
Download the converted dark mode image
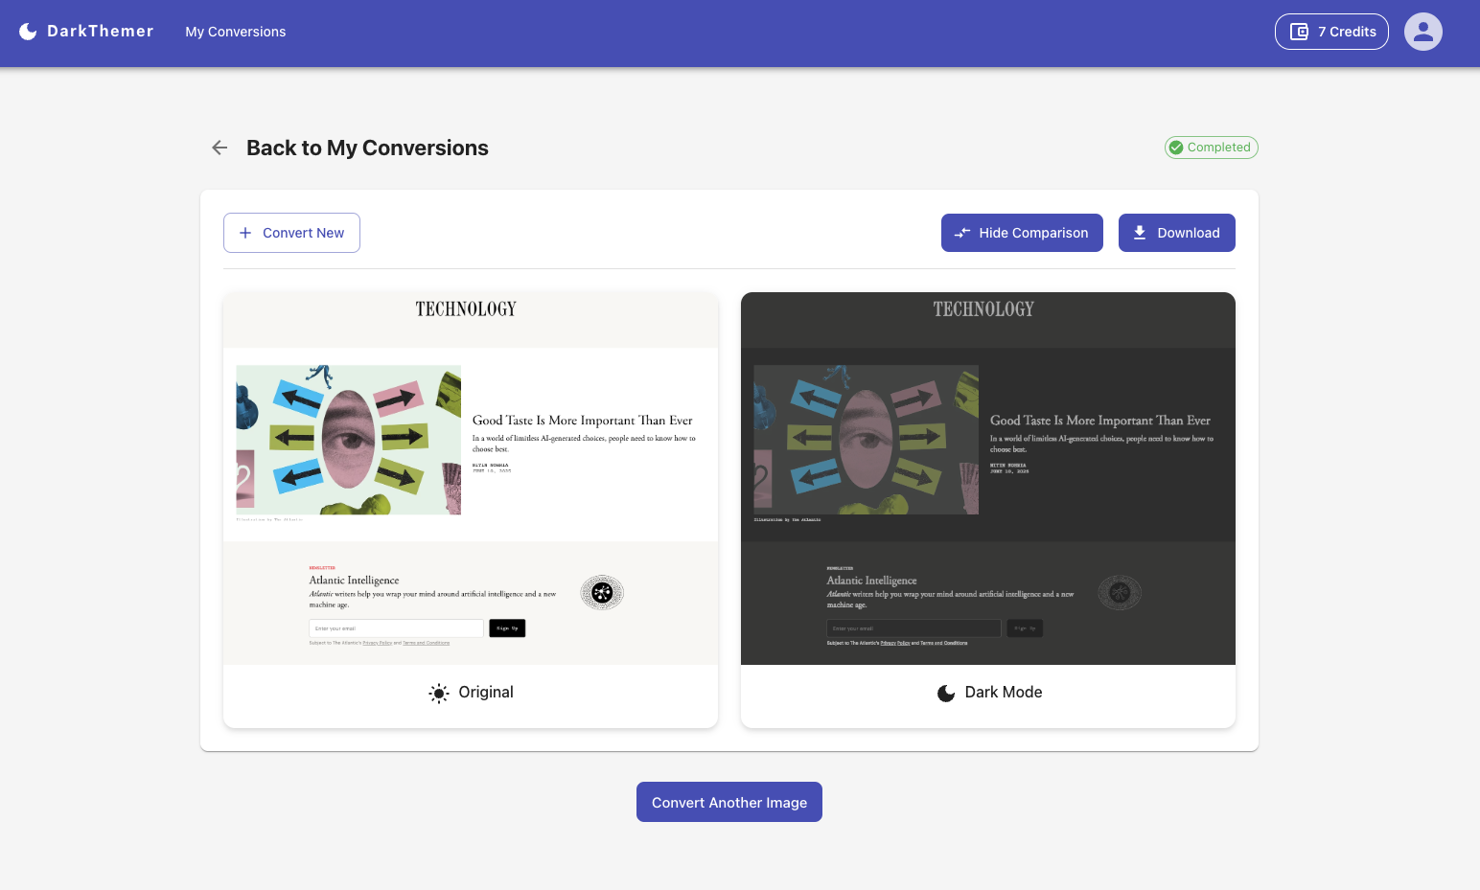(x=1177, y=233)
